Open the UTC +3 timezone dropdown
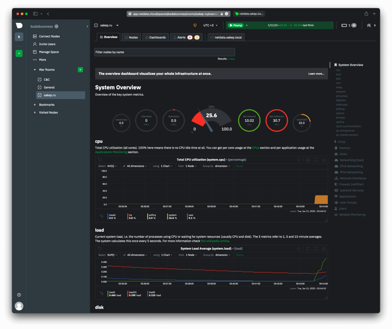This screenshot has height=329, width=392. 210,25
